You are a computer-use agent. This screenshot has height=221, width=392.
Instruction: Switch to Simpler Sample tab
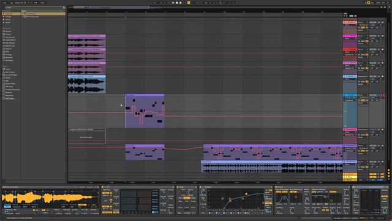click(x=82, y=187)
